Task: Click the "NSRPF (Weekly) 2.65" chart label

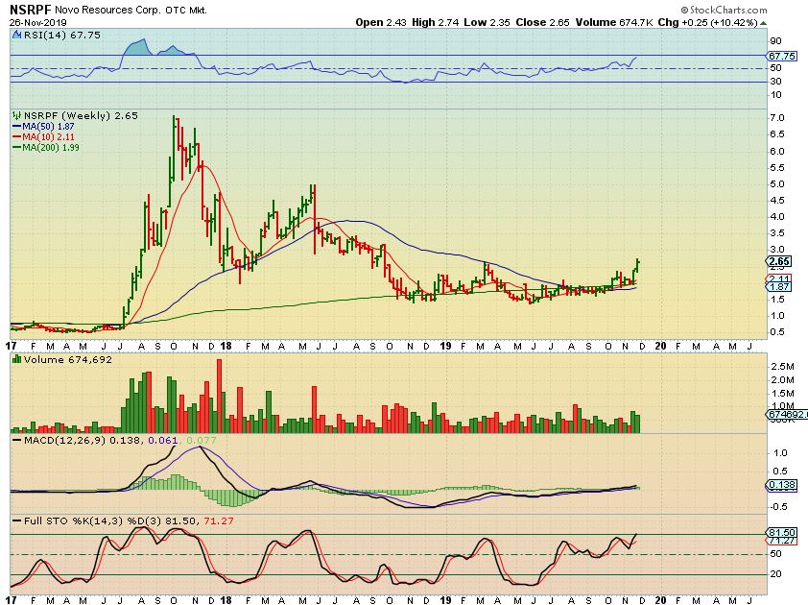Action: tap(81, 115)
